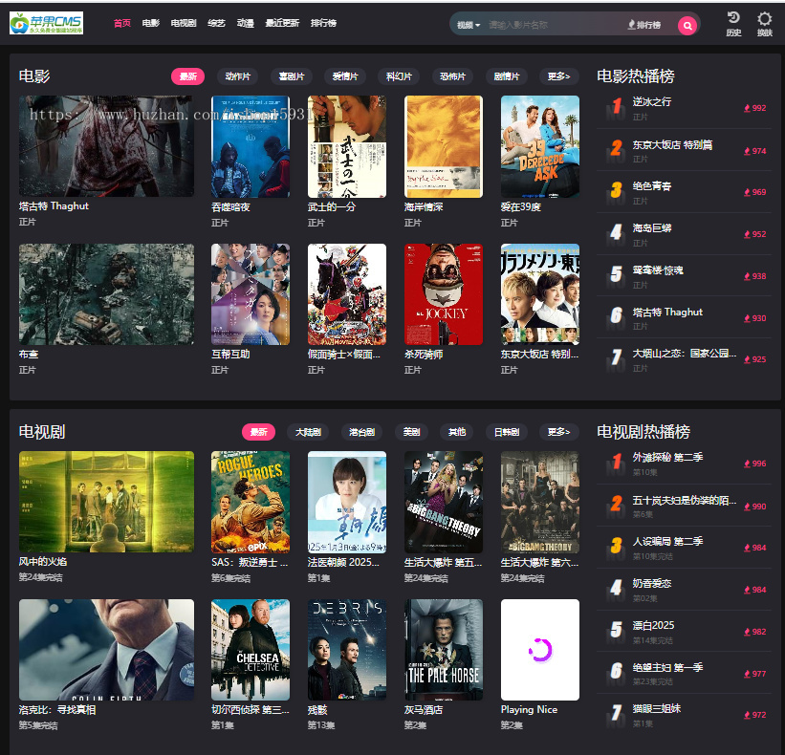Select the 最新 tab in 电影 section

tap(187, 76)
